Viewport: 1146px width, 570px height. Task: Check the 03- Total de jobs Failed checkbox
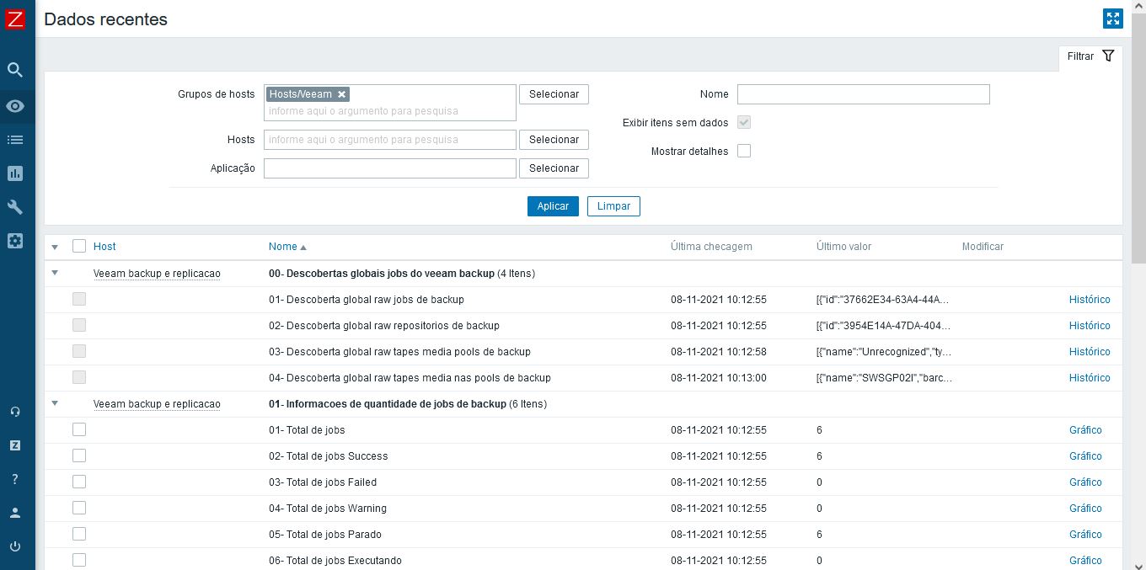pos(79,482)
